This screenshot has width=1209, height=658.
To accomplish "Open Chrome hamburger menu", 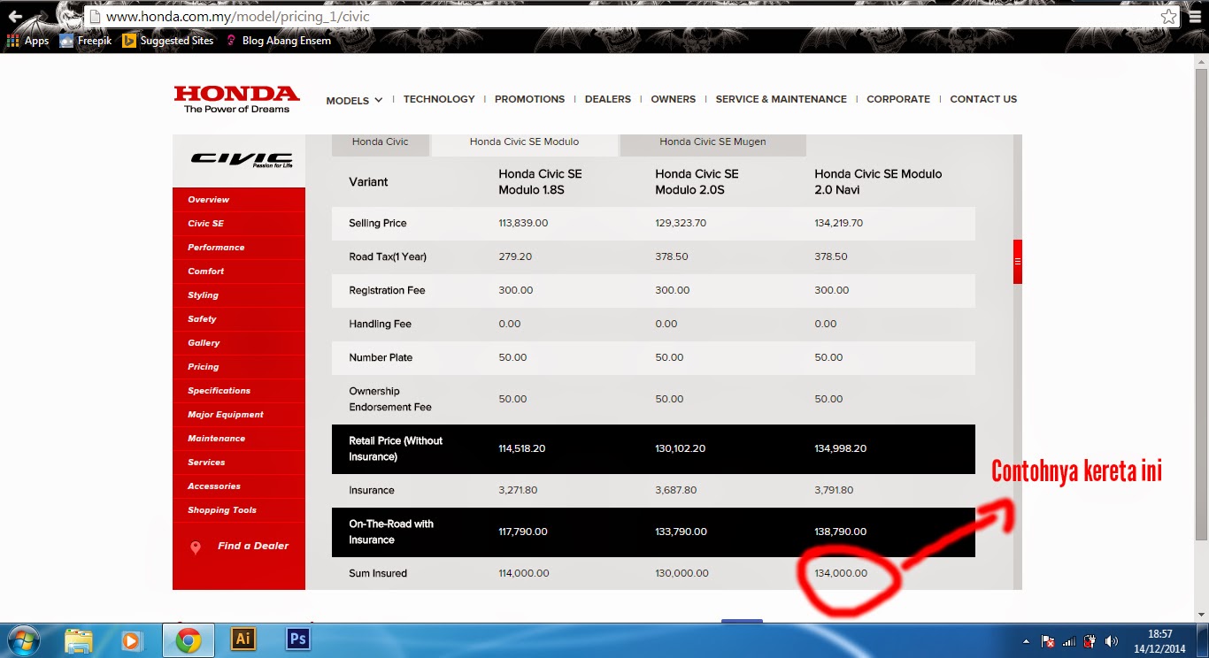I will click(1194, 17).
